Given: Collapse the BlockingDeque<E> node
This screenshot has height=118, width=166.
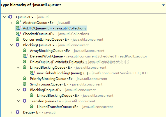Looking at the screenshot, I should (19, 90).
